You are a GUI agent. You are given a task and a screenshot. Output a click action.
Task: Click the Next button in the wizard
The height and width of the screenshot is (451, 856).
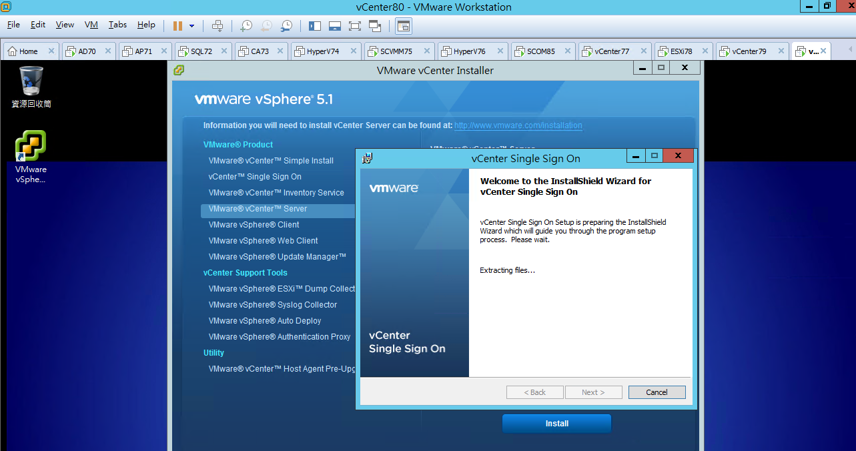[593, 392]
